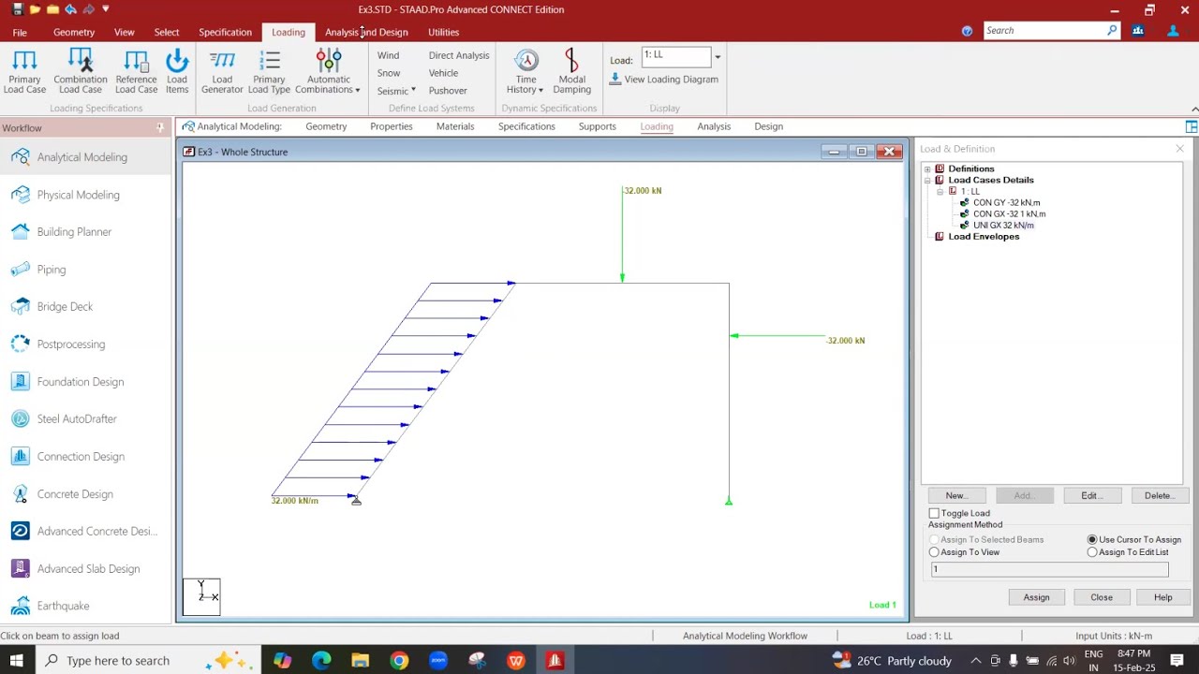Click the Windows Start button
This screenshot has height=674, width=1199.
[x=16, y=661]
